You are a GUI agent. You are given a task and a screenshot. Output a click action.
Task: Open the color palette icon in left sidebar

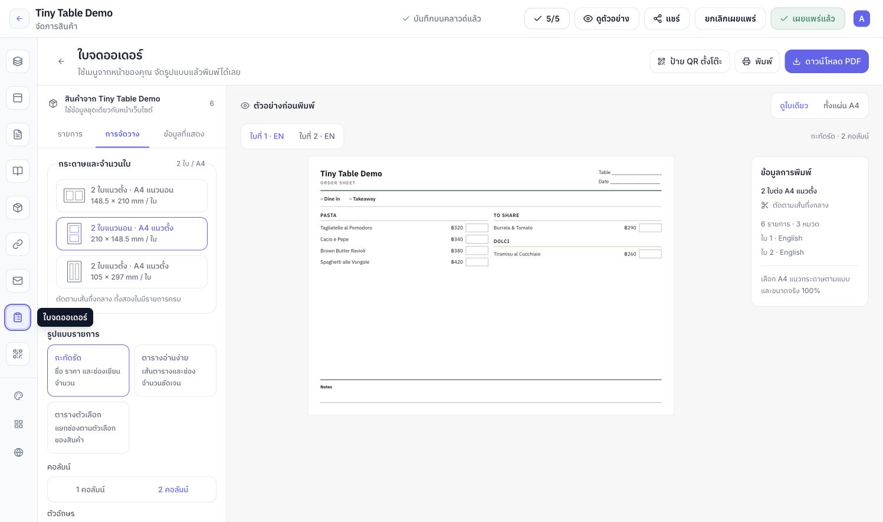point(18,396)
